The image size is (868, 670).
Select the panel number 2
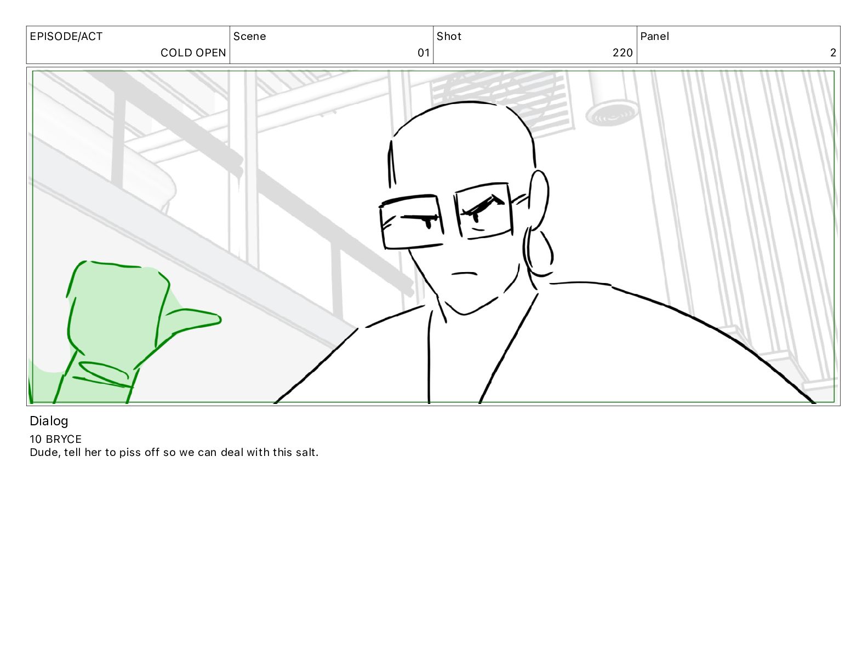(x=833, y=53)
